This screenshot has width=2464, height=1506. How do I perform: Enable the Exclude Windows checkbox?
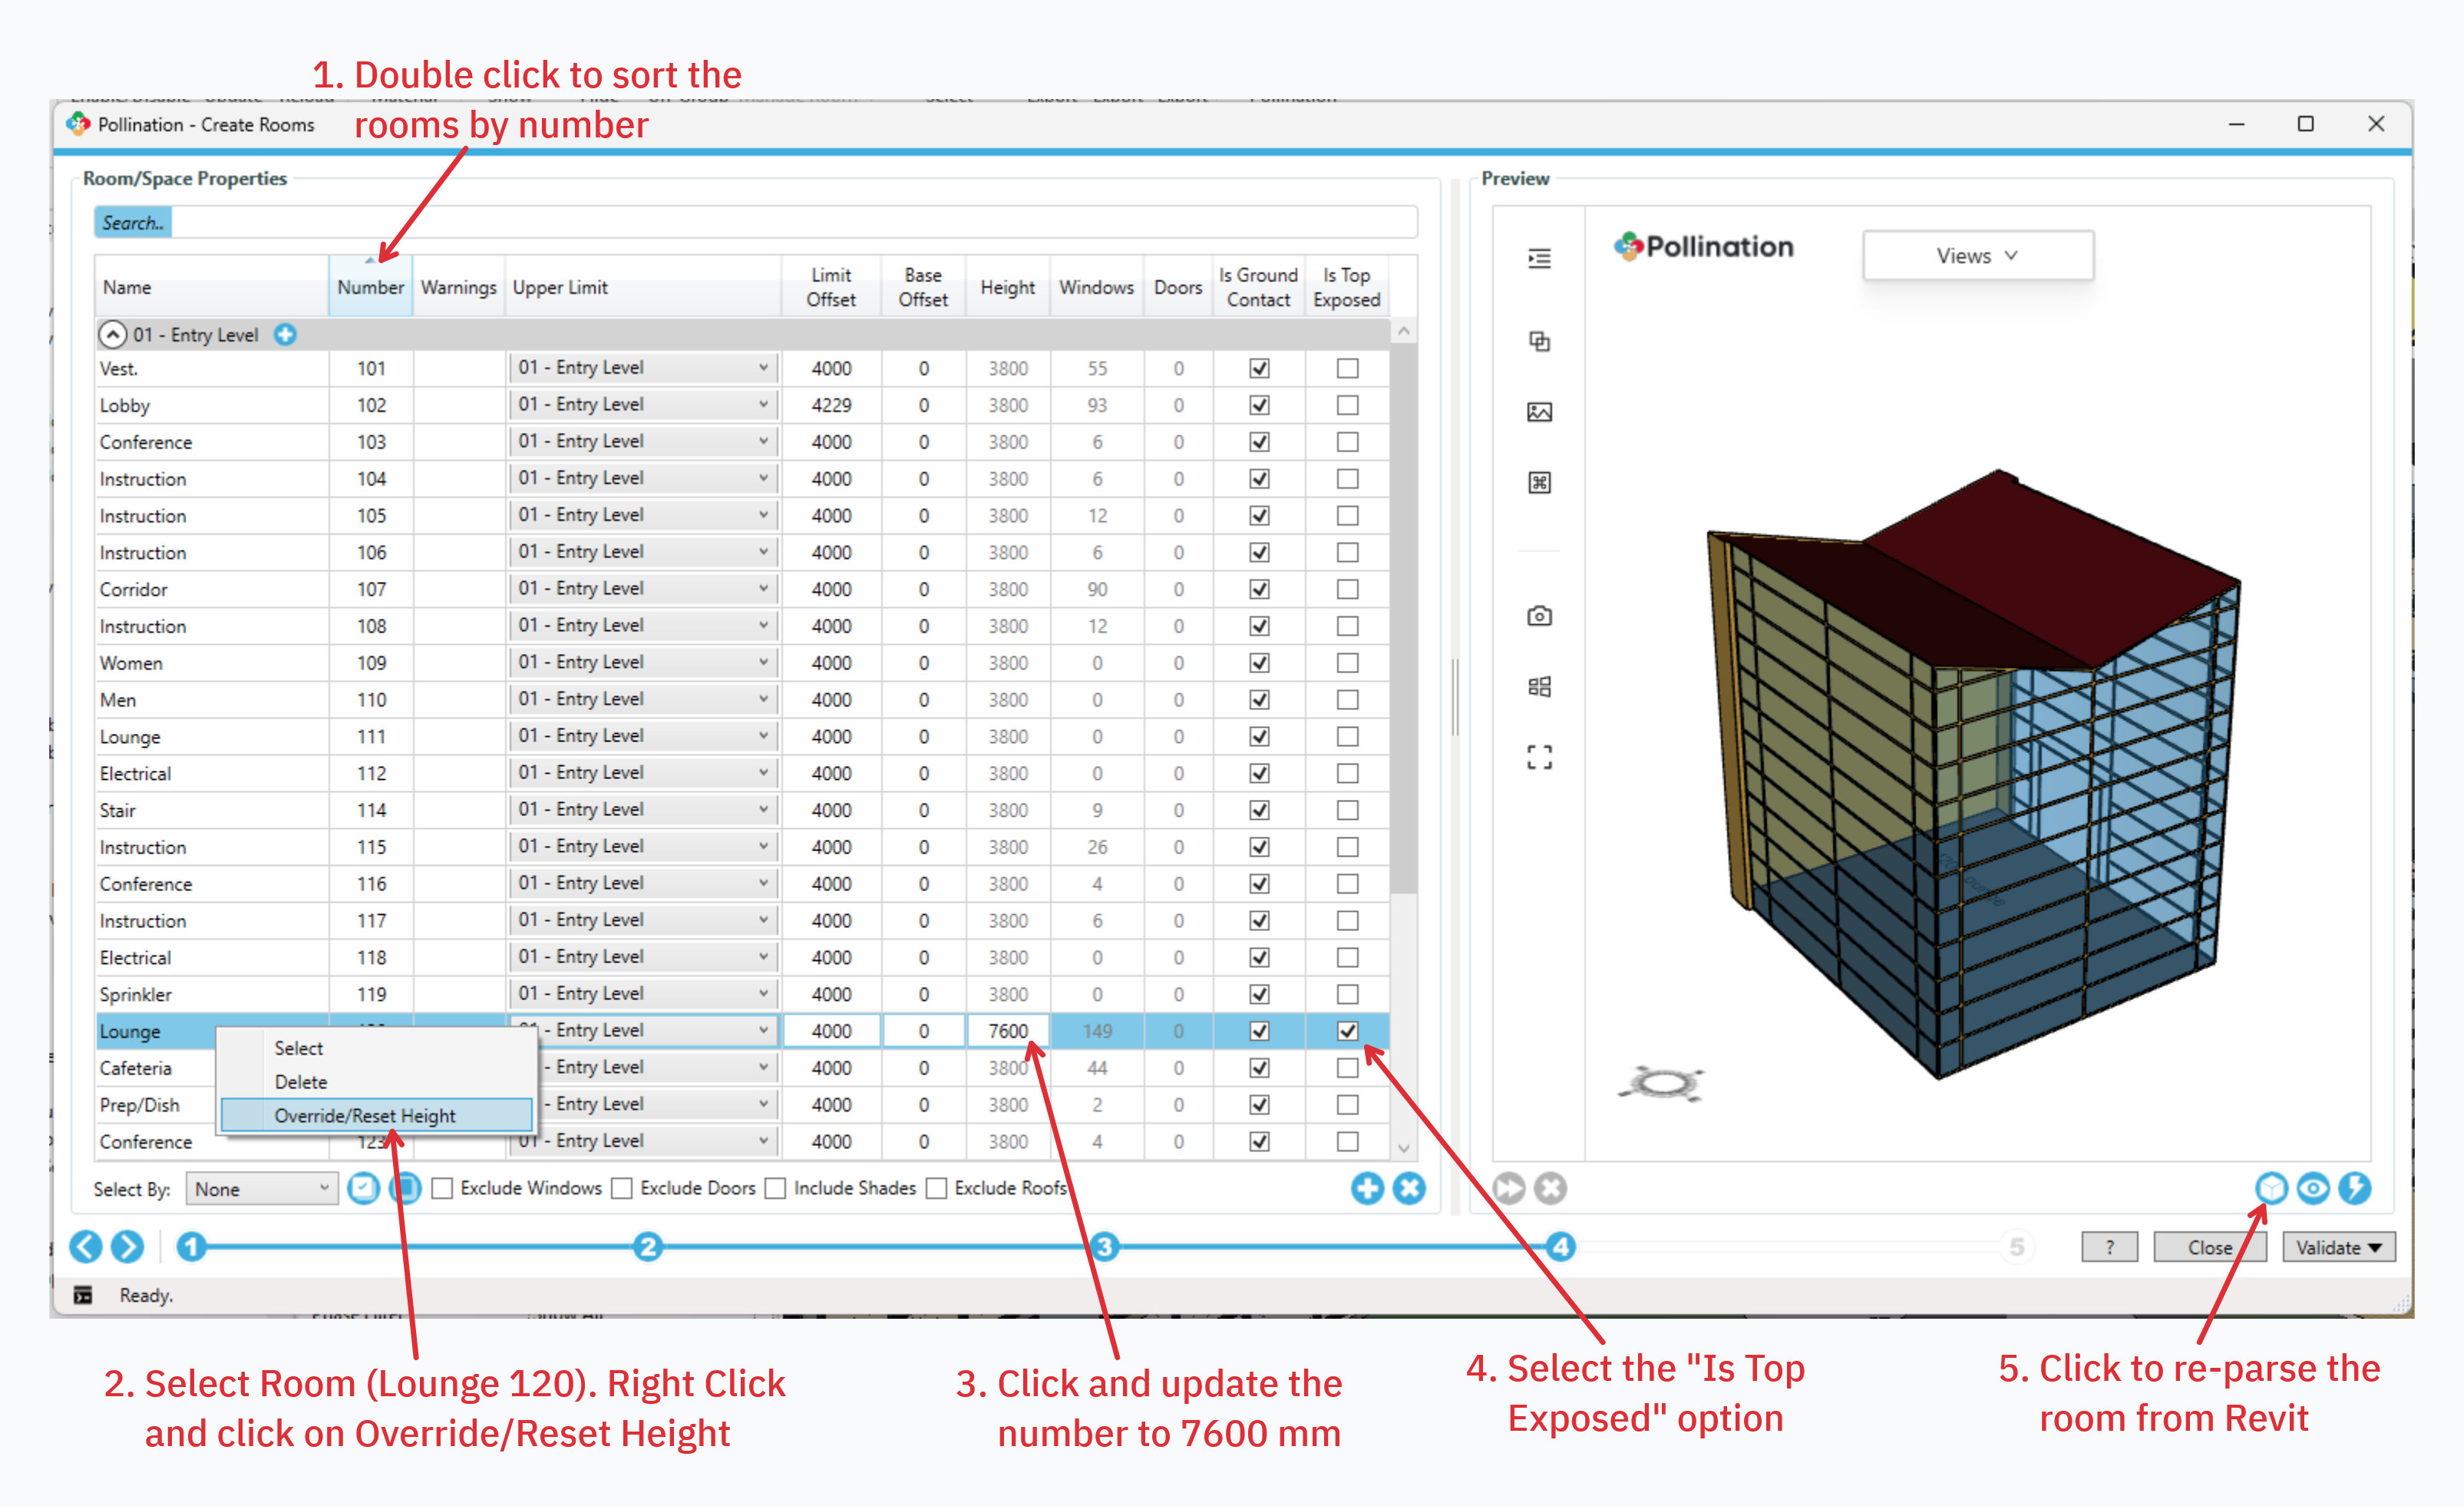(443, 1188)
